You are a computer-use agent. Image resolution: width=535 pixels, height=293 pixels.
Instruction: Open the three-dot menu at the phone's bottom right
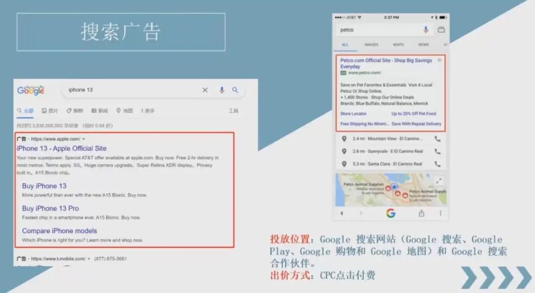coord(440,213)
